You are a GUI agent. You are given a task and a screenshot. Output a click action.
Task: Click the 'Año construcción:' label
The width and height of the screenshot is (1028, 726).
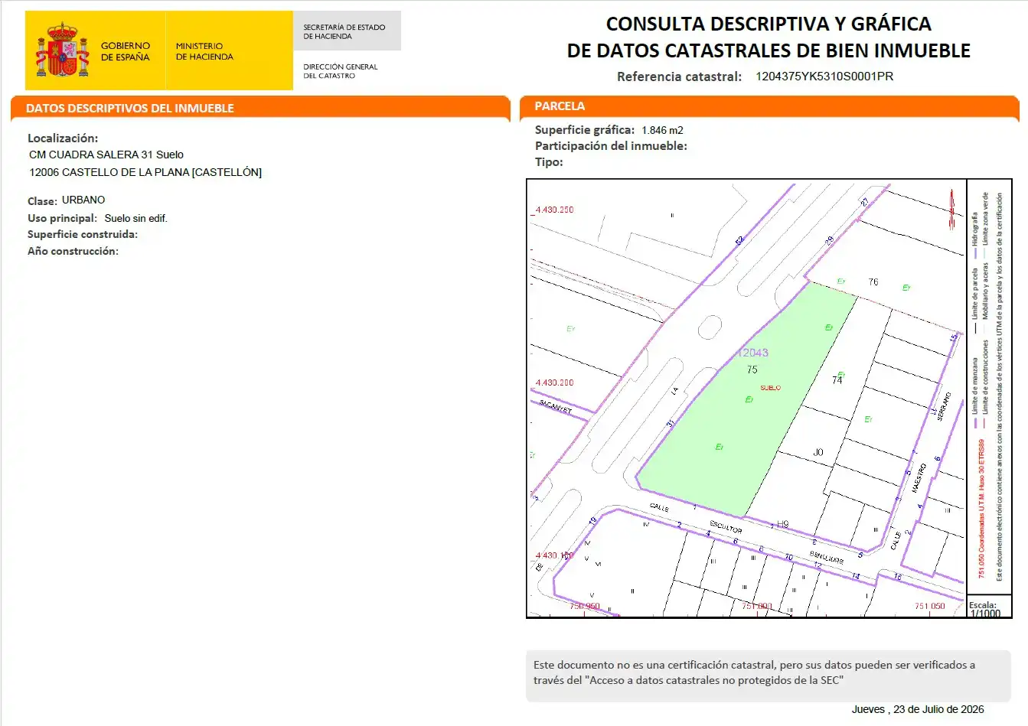(73, 251)
